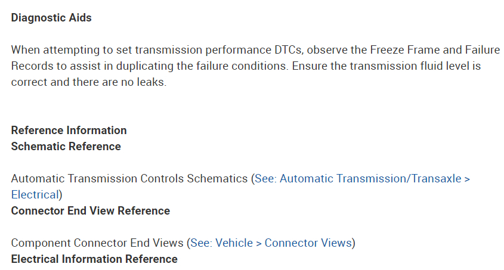This screenshot has width=504, height=270.
Task: Click the word 'Ensure' in the paragraph
Action: pos(310,66)
